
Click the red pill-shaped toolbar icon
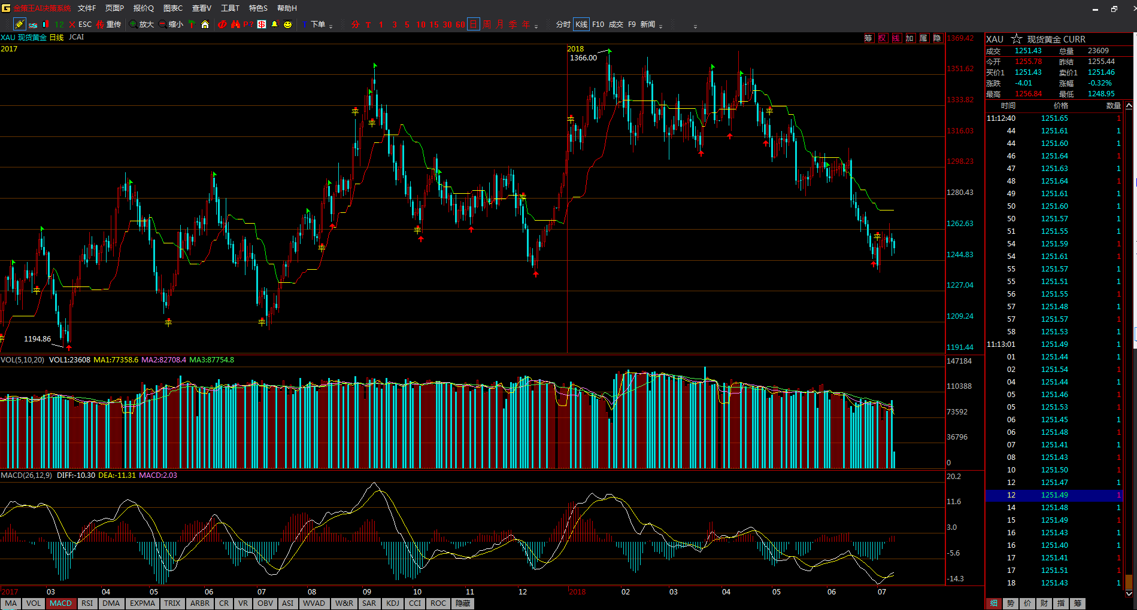222,25
